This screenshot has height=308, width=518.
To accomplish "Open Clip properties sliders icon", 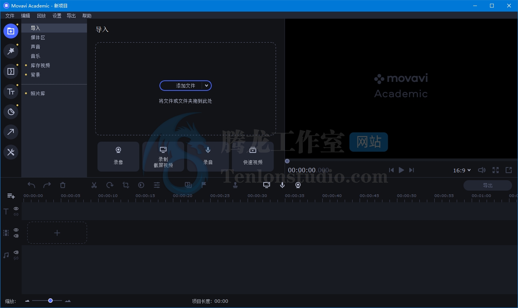I will (x=157, y=185).
